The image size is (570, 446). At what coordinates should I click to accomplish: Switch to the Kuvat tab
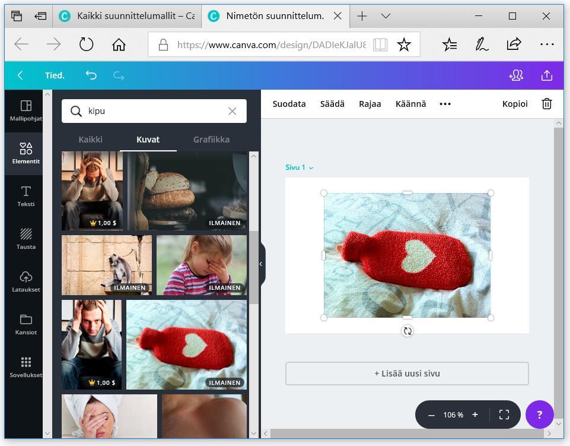(148, 140)
